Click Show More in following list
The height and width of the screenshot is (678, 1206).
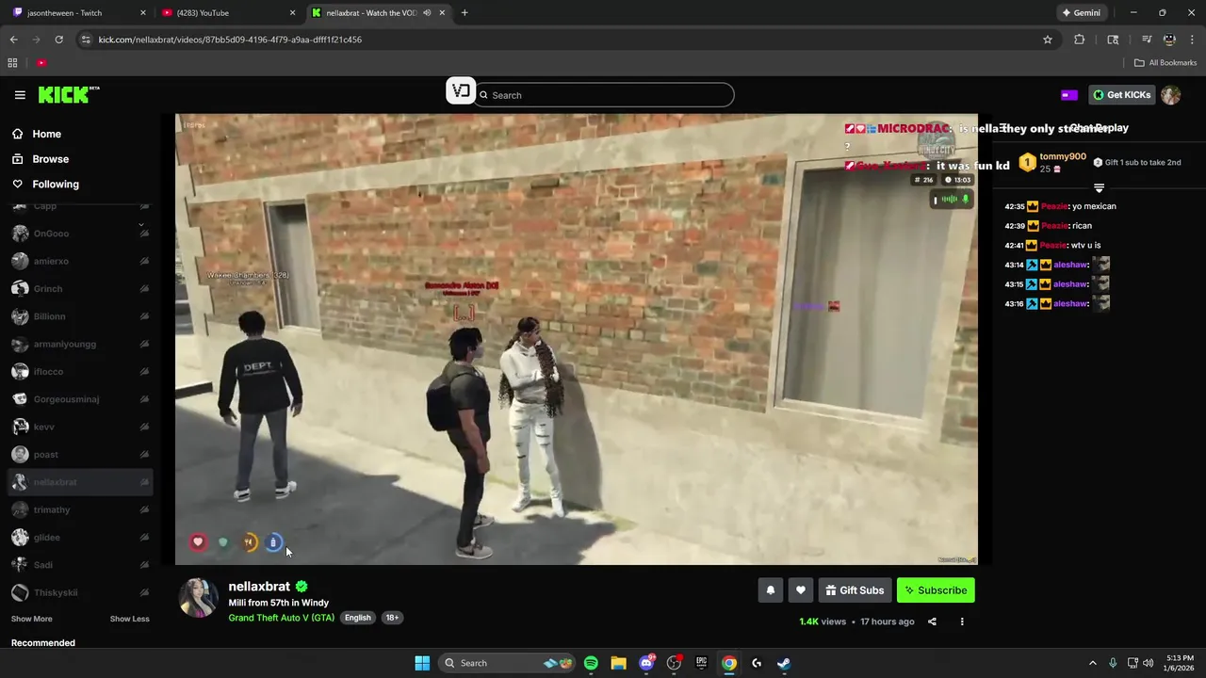coord(32,619)
